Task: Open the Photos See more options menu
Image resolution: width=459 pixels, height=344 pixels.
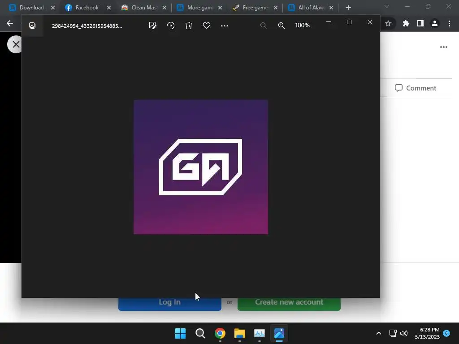Action: [225, 26]
